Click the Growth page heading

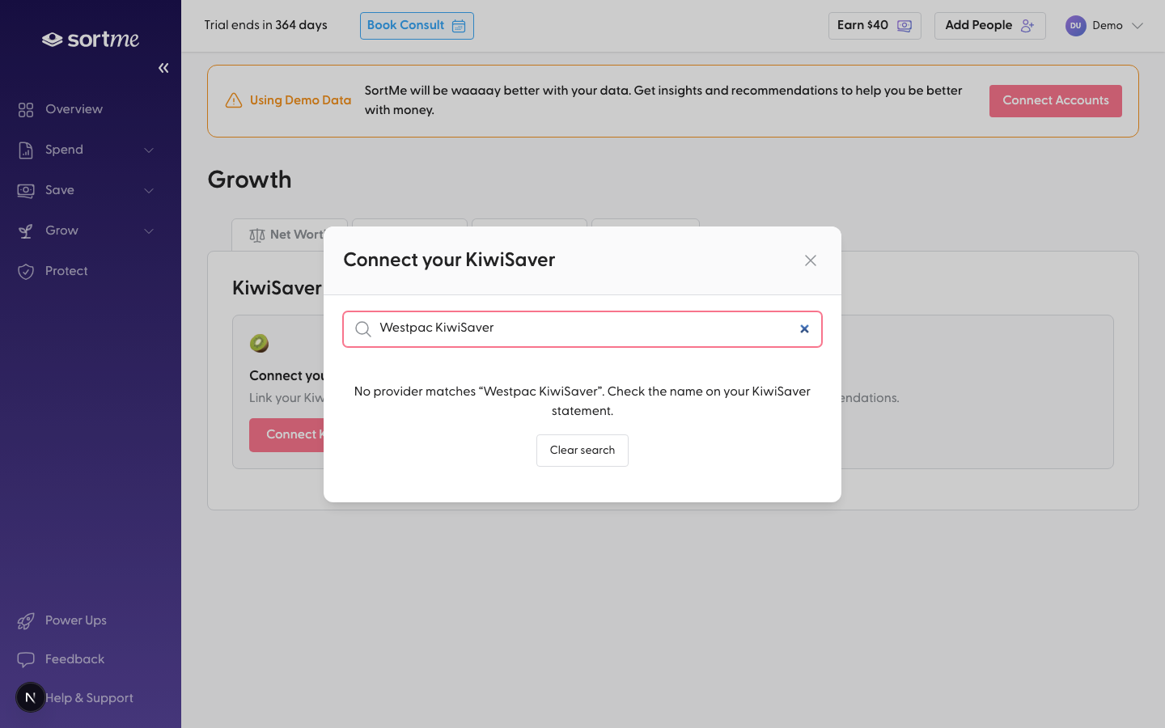pyautogui.click(x=249, y=180)
